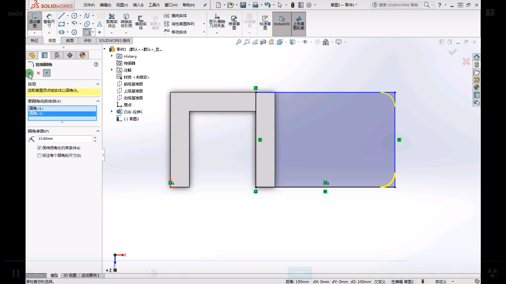Expand the 注解 tree node
Image resolution: width=506 pixels, height=284 pixels.
[112, 70]
